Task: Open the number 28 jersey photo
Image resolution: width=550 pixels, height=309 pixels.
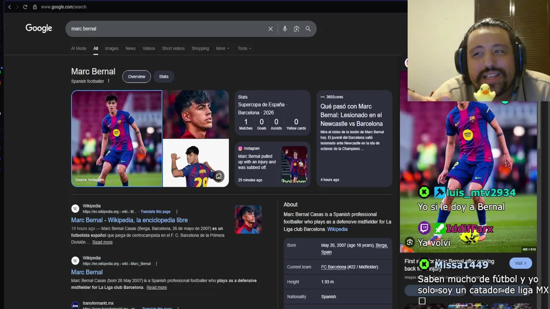Action: click(x=196, y=163)
